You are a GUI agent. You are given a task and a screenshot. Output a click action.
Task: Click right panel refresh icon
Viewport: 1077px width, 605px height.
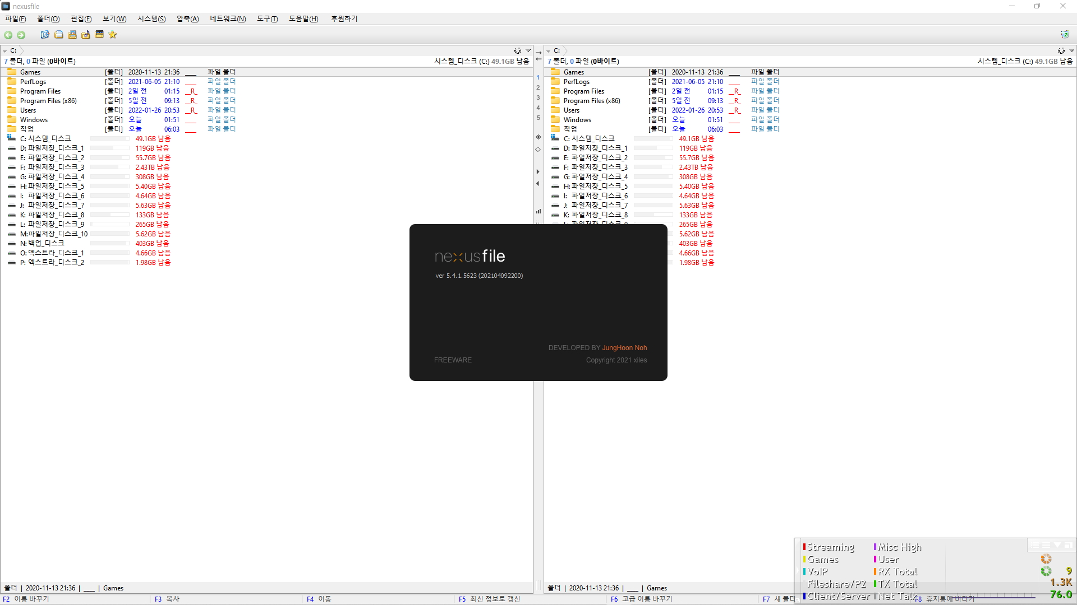1061,51
